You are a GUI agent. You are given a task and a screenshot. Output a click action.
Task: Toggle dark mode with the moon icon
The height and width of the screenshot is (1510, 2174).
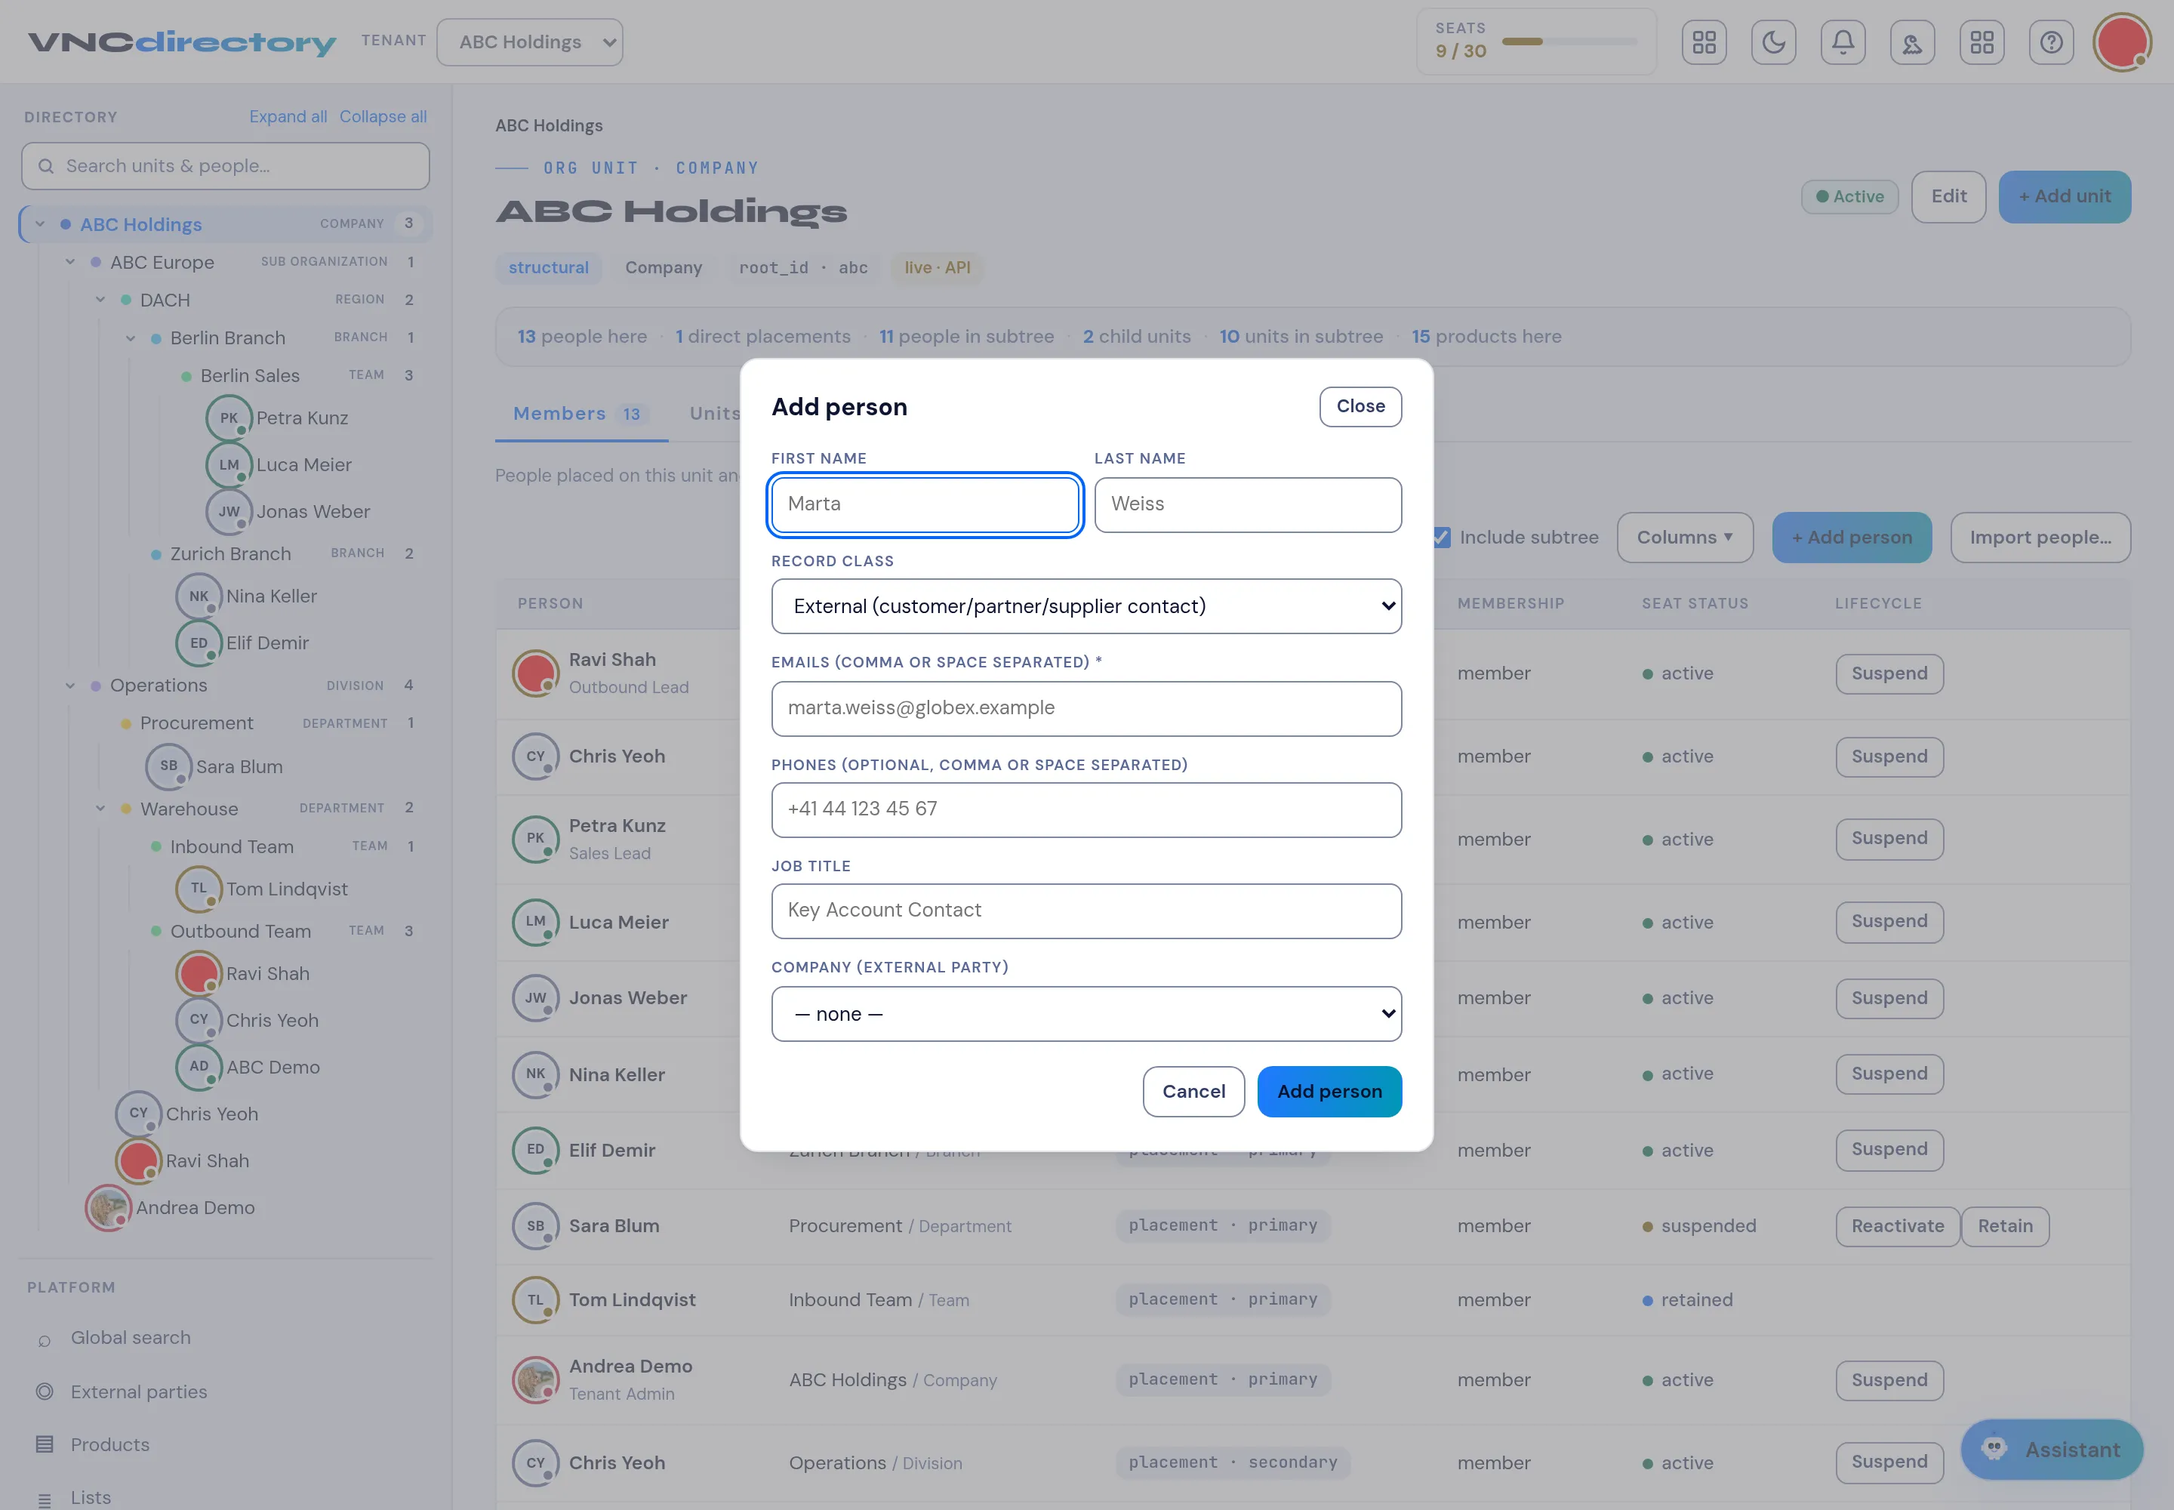(1773, 42)
